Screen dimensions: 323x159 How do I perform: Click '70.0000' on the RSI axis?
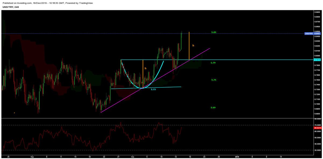click(x=318, y=125)
